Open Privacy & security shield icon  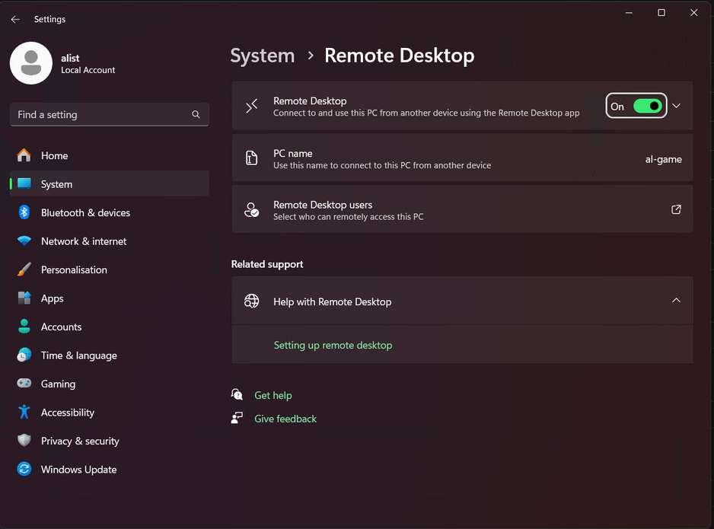click(24, 441)
